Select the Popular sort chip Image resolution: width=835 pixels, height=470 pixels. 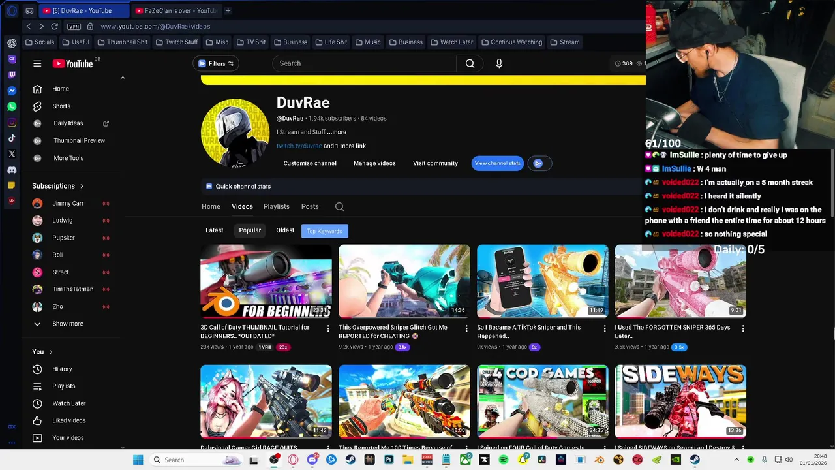click(250, 230)
